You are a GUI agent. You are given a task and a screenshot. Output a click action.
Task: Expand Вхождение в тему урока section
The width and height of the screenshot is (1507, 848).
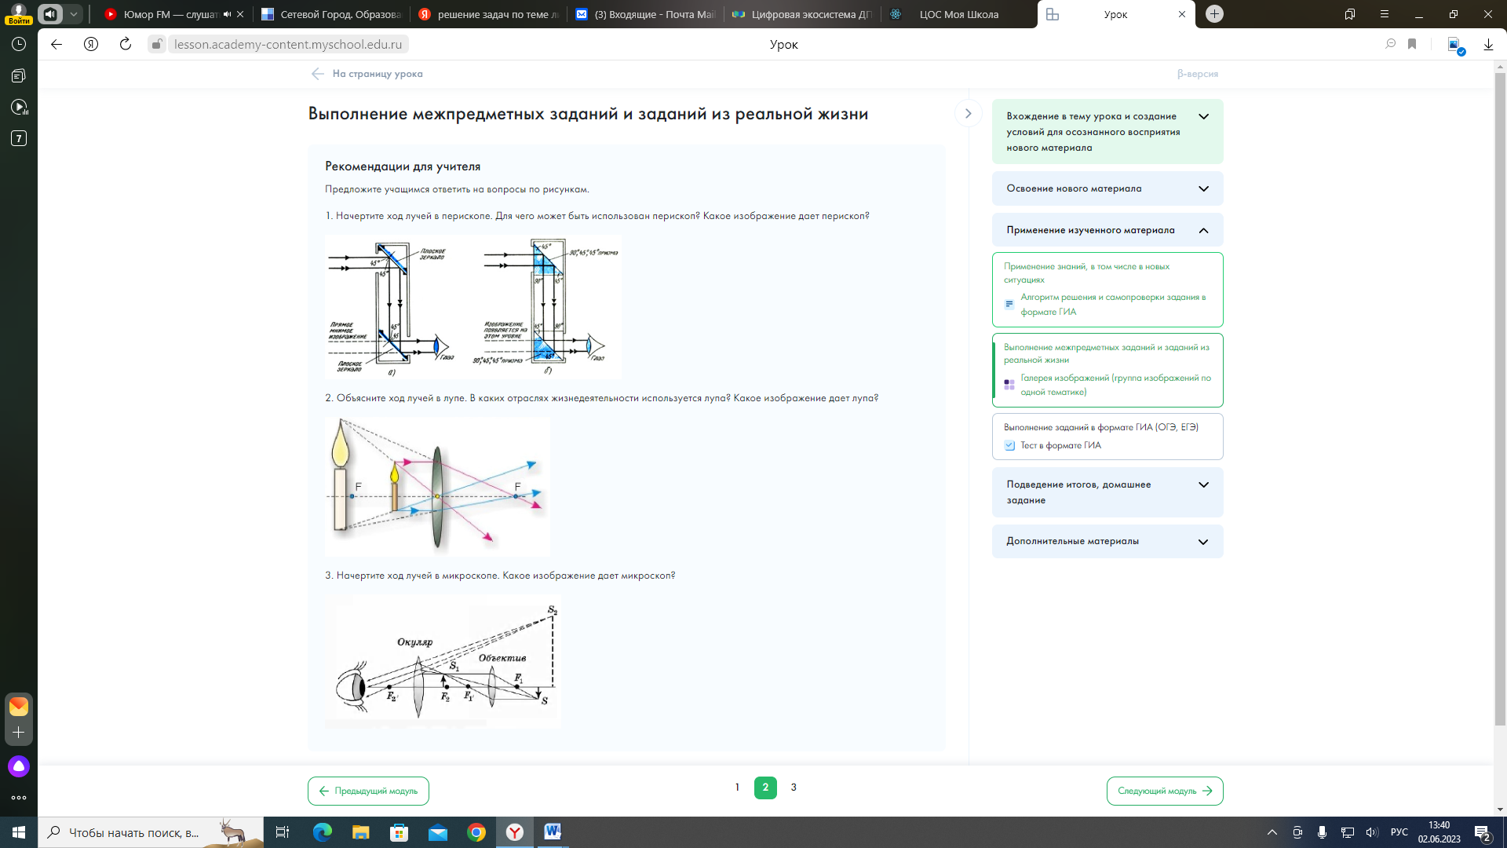[x=1107, y=132]
